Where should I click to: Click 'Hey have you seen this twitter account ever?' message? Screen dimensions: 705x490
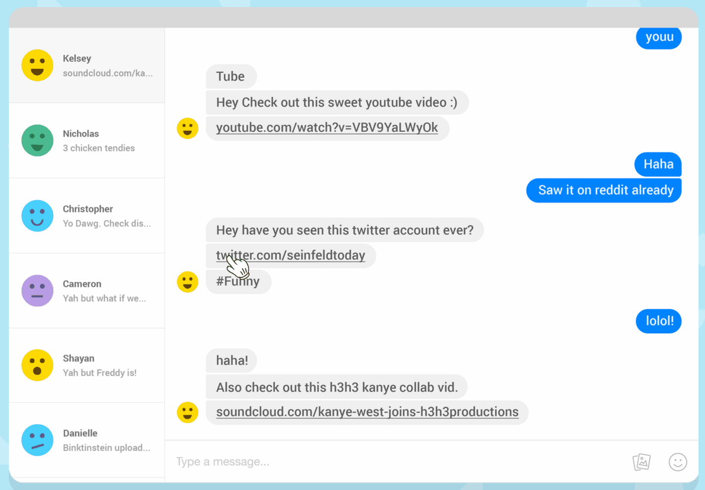pos(345,230)
